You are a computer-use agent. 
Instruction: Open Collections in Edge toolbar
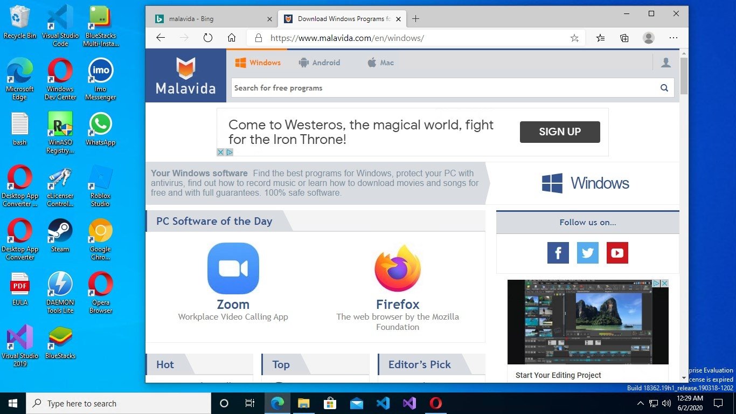pyautogui.click(x=624, y=38)
